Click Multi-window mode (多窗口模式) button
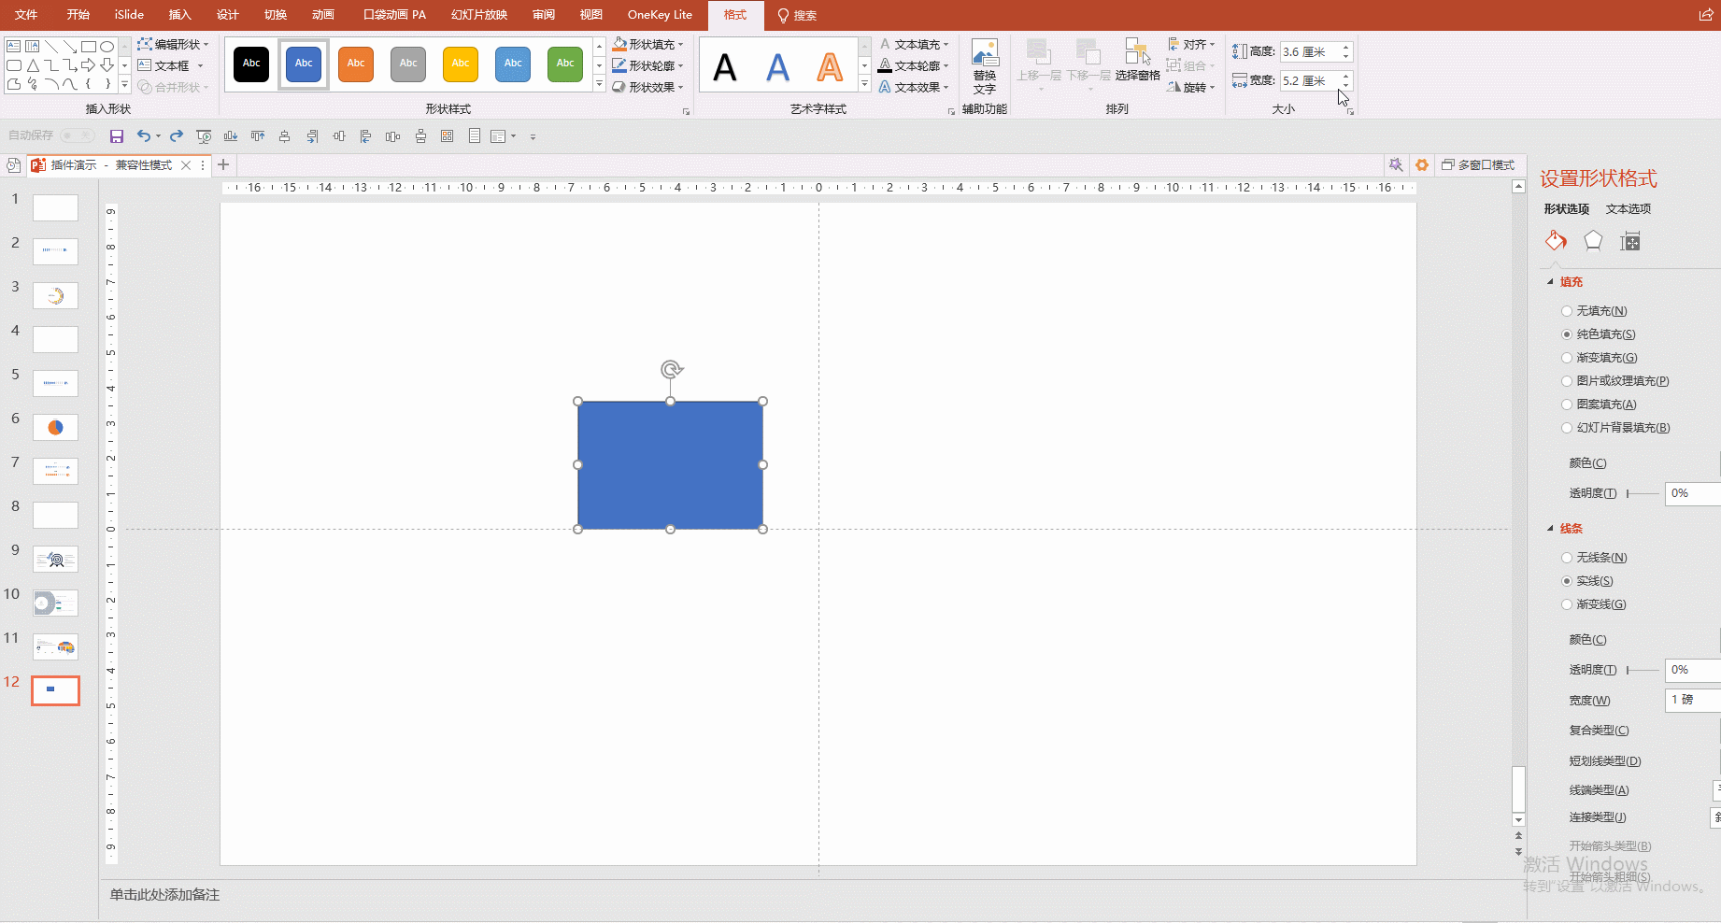The image size is (1721, 923). [1478, 164]
